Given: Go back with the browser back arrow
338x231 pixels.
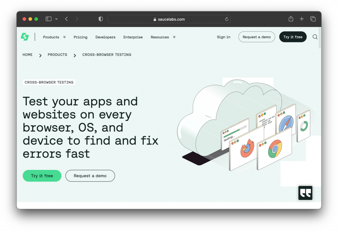Looking at the screenshot, I should [66, 19].
